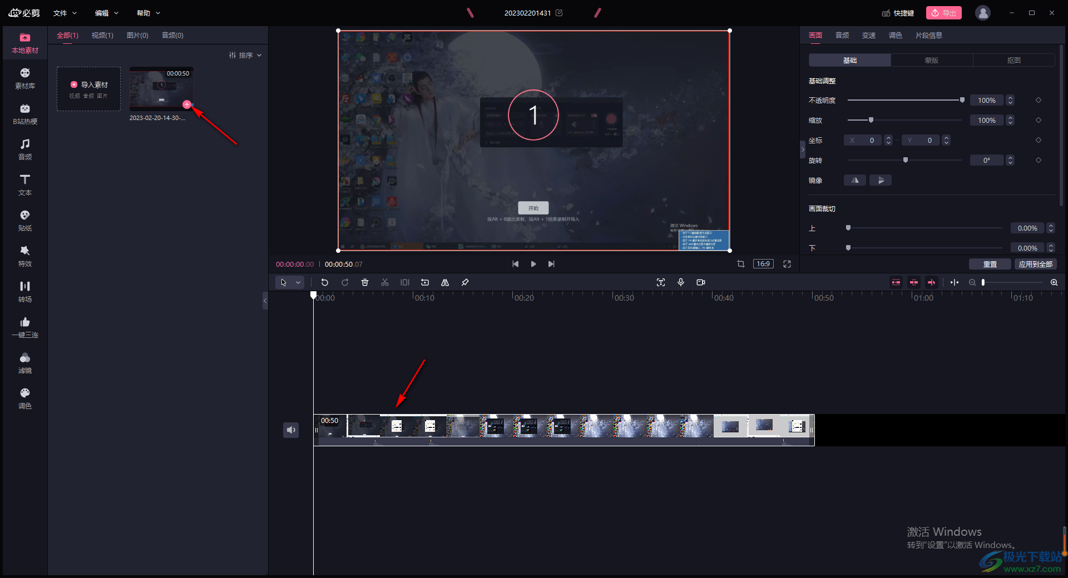Import new material files
The width and height of the screenshot is (1068, 578).
[89, 89]
